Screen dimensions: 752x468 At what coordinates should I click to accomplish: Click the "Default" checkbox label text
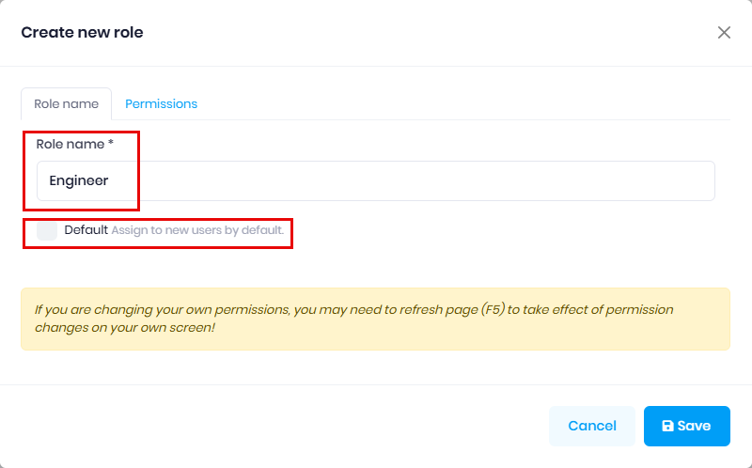tap(86, 230)
